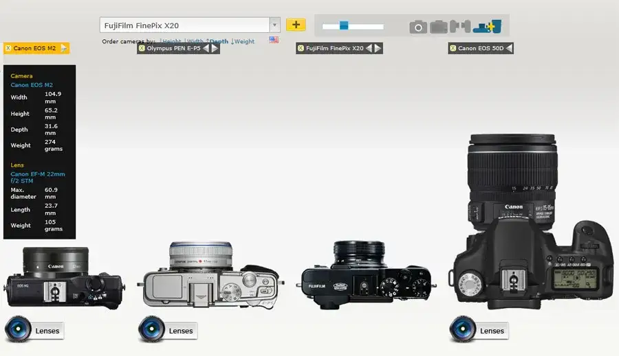Select the front view camera icon

[x=418, y=27]
